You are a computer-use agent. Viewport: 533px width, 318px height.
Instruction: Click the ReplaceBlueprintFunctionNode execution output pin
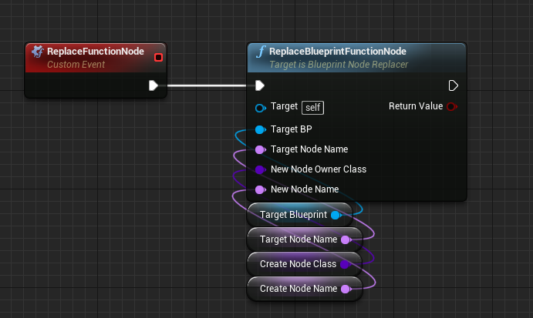453,85
